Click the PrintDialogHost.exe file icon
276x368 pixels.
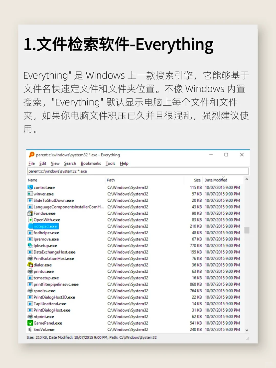(30, 310)
